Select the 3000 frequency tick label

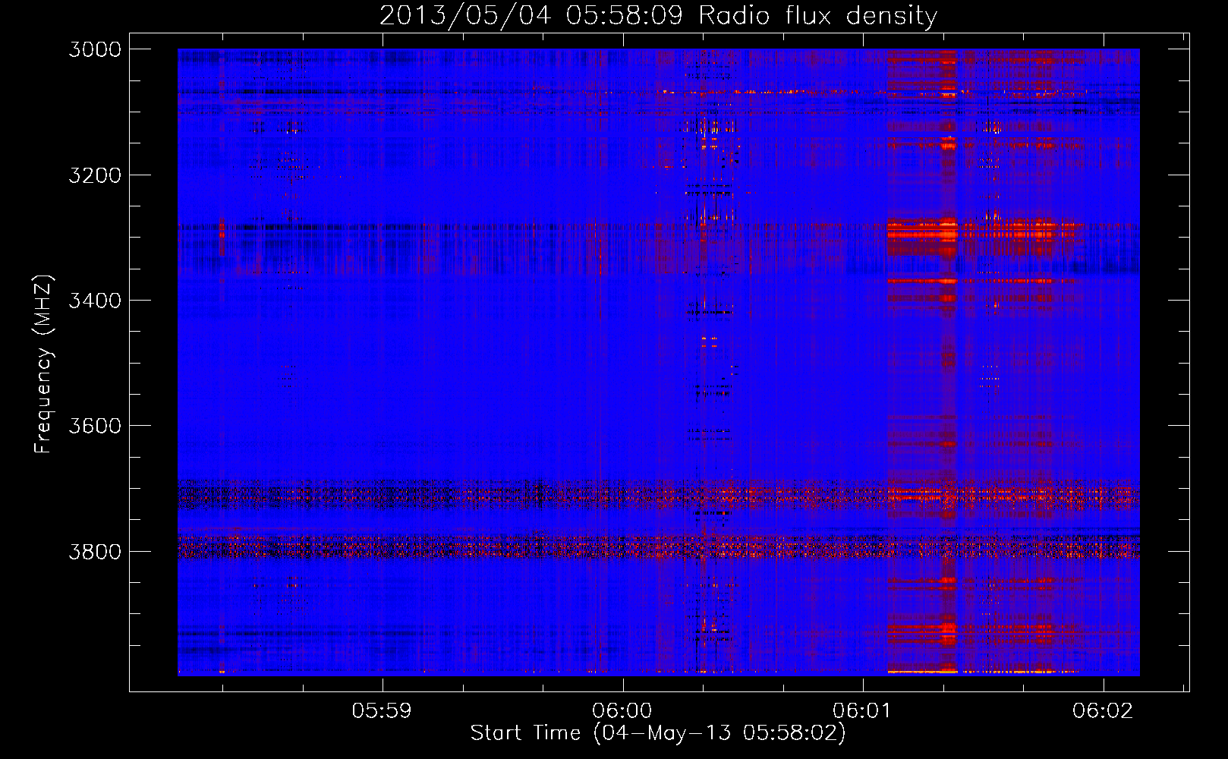(x=95, y=49)
